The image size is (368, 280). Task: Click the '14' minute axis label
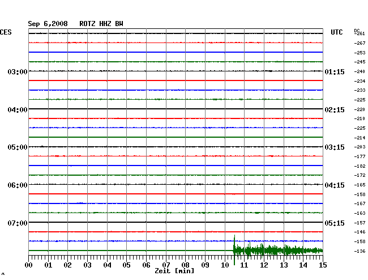303,265
